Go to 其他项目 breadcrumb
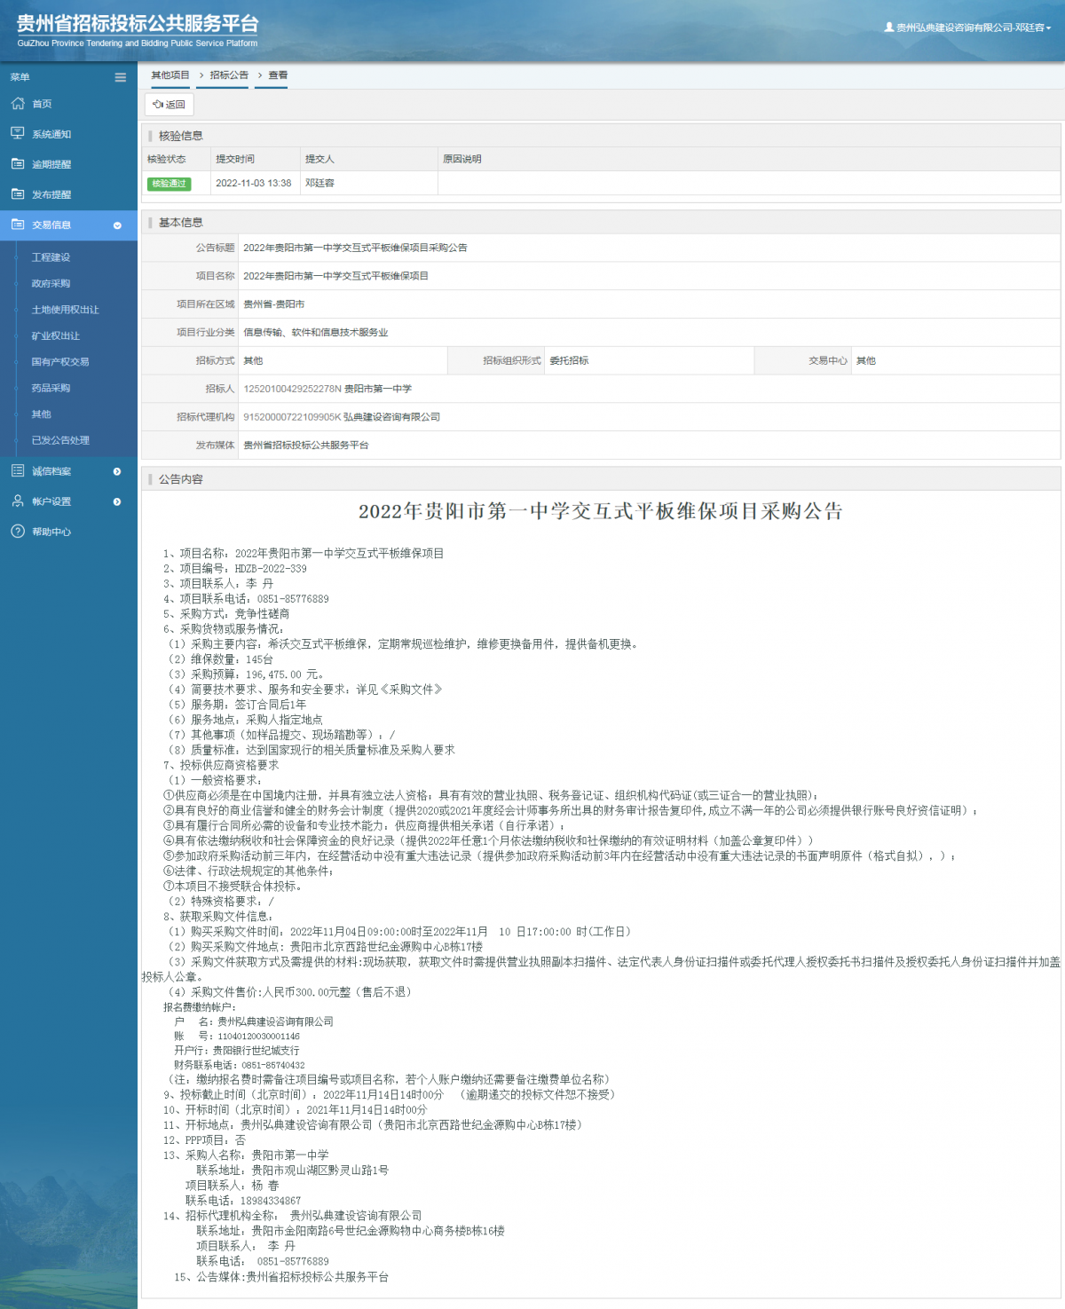The image size is (1065, 1309). (x=170, y=75)
